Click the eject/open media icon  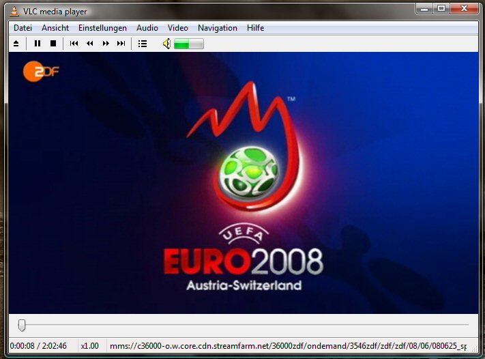coord(16,44)
